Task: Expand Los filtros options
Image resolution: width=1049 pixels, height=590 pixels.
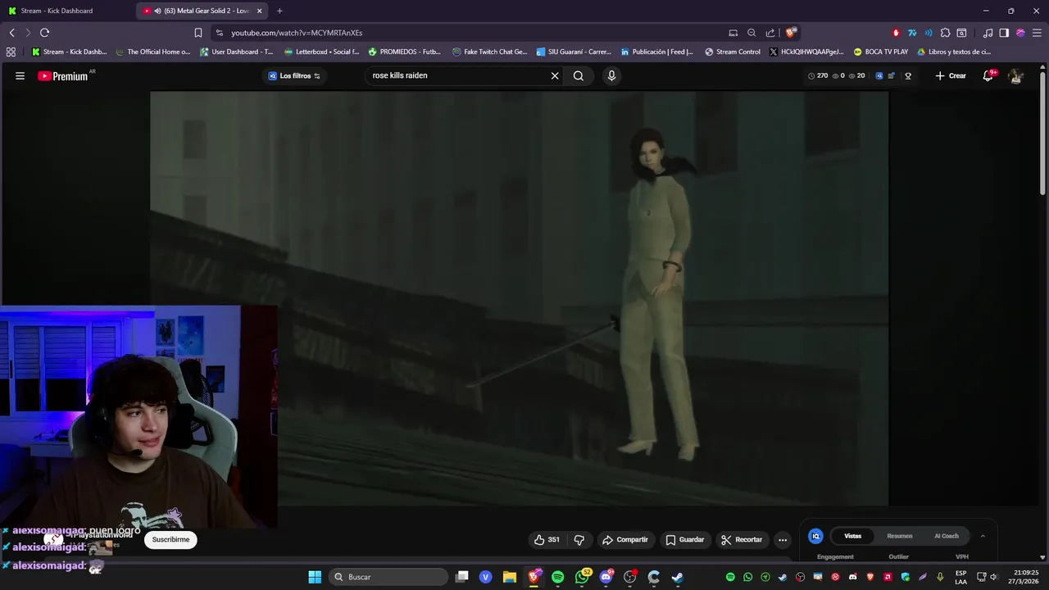Action: point(294,75)
